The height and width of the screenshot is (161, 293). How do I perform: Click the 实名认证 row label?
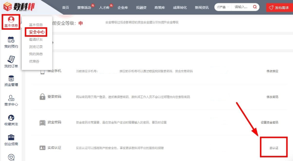click(x=54, y=148)
